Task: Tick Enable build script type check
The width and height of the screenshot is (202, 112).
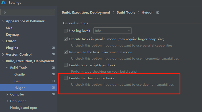Action: 66,65
